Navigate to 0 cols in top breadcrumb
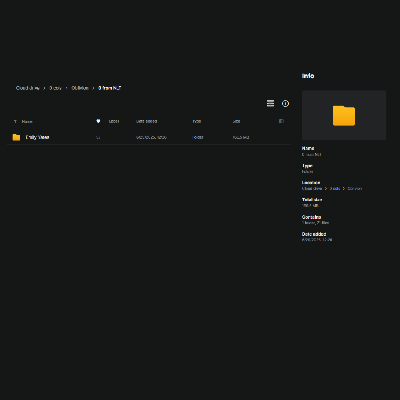 pyautogui.click(x=56, y=88)
